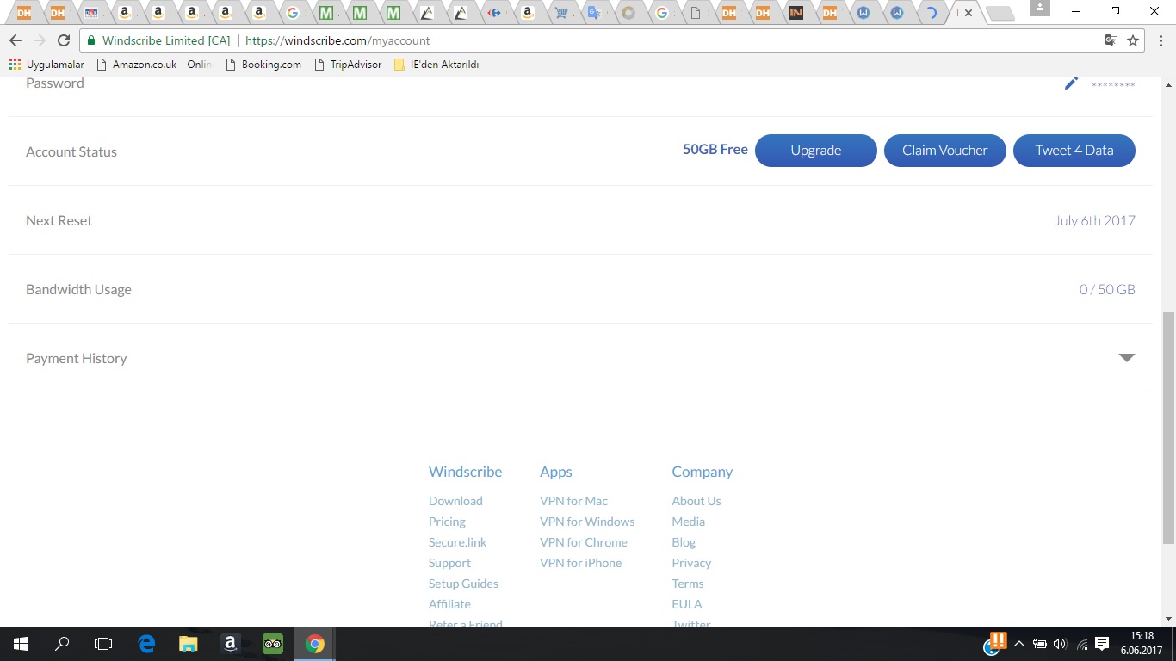Image resolution: width=1176 pixels, height=661 pixels.
Task: Open the Amazon app on the taskbar
Action: [x=230, y=644]
